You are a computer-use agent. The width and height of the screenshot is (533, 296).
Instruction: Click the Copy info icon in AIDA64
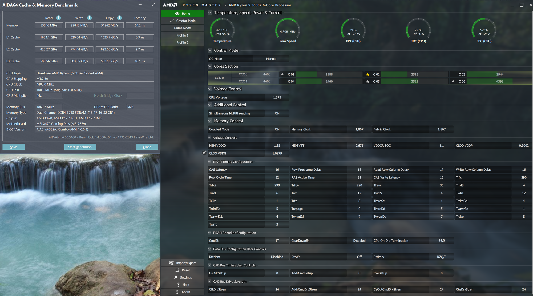tap(119, 18)
